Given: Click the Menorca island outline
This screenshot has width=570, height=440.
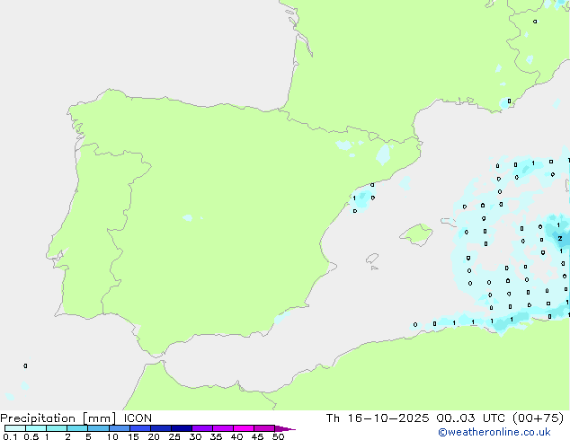Looking at the screenshot, I should (449, 221).
